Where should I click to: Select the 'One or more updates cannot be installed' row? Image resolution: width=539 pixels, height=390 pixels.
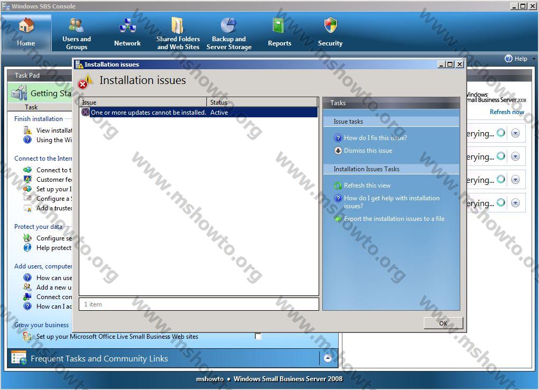199,113
